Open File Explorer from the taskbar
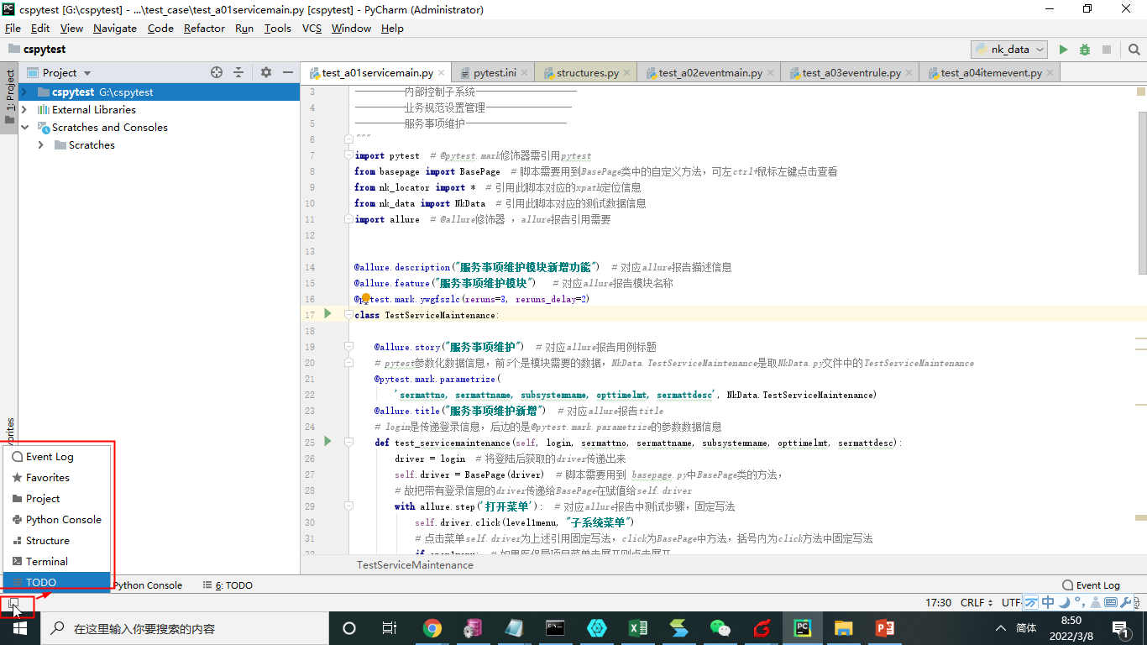The width and height of the screenshot is (1147, 645). (x=843, y=628)
